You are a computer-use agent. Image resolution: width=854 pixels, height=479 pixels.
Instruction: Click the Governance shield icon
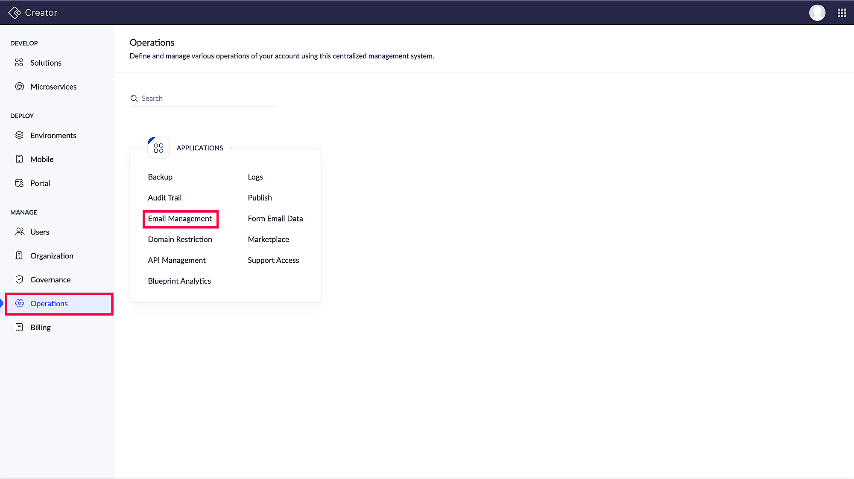[x=19, y=279]
